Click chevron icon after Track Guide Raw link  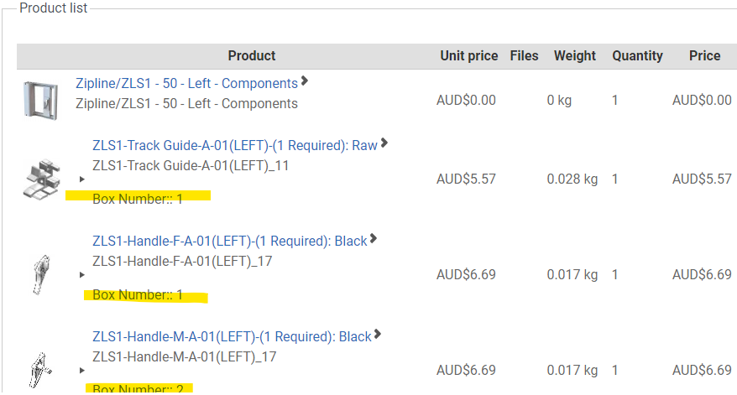coord(384,143)
